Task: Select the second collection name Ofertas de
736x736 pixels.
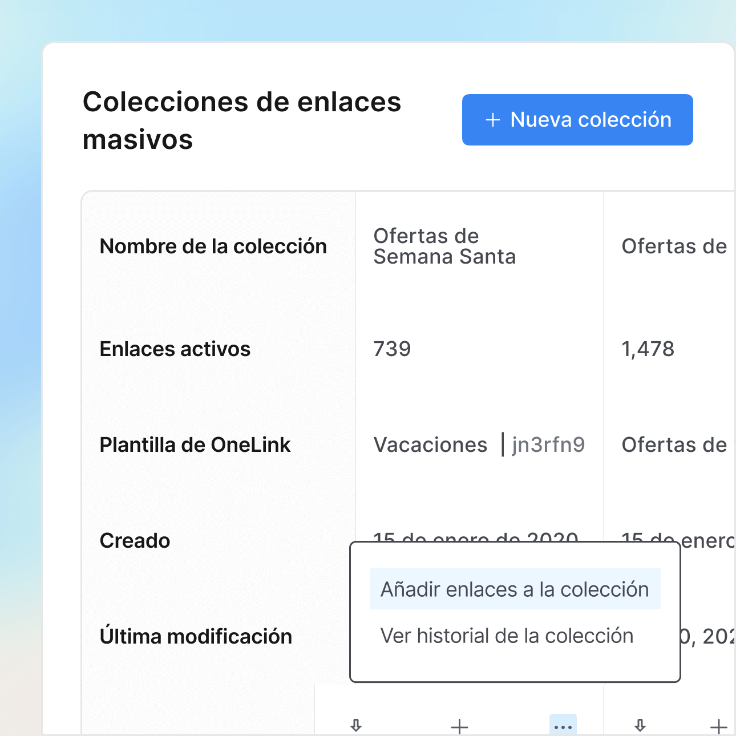Action: pos(674,246)
